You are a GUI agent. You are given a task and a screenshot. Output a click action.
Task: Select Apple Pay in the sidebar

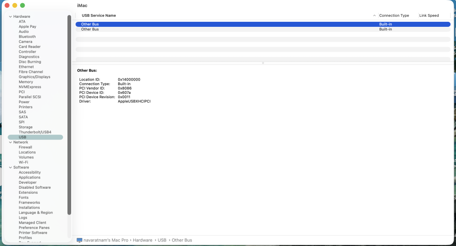(x=28, y=26)
